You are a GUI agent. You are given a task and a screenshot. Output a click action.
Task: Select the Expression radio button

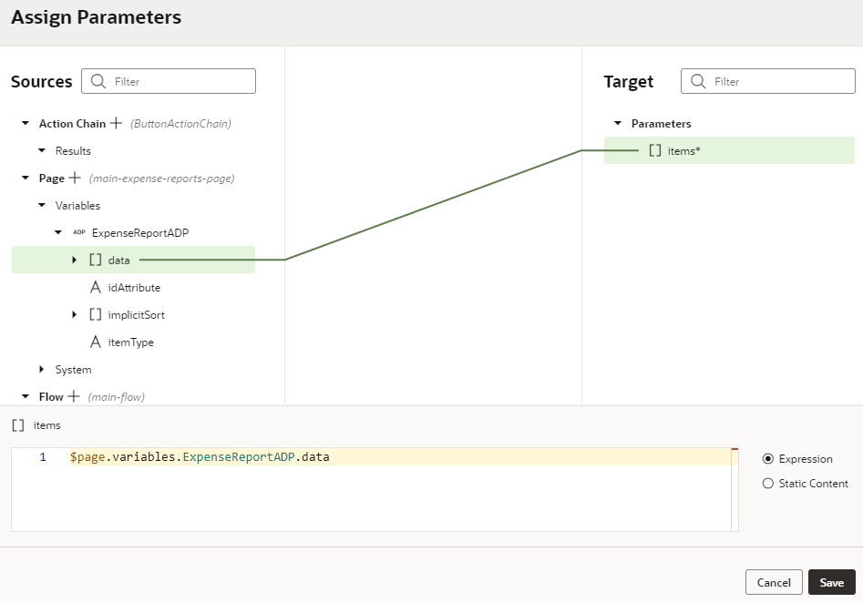[x=768, y=459]
